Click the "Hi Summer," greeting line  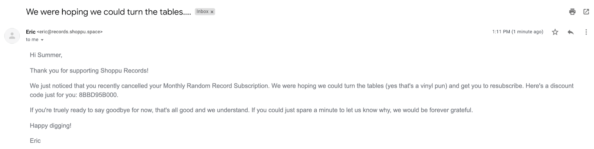tap(46, 55)
